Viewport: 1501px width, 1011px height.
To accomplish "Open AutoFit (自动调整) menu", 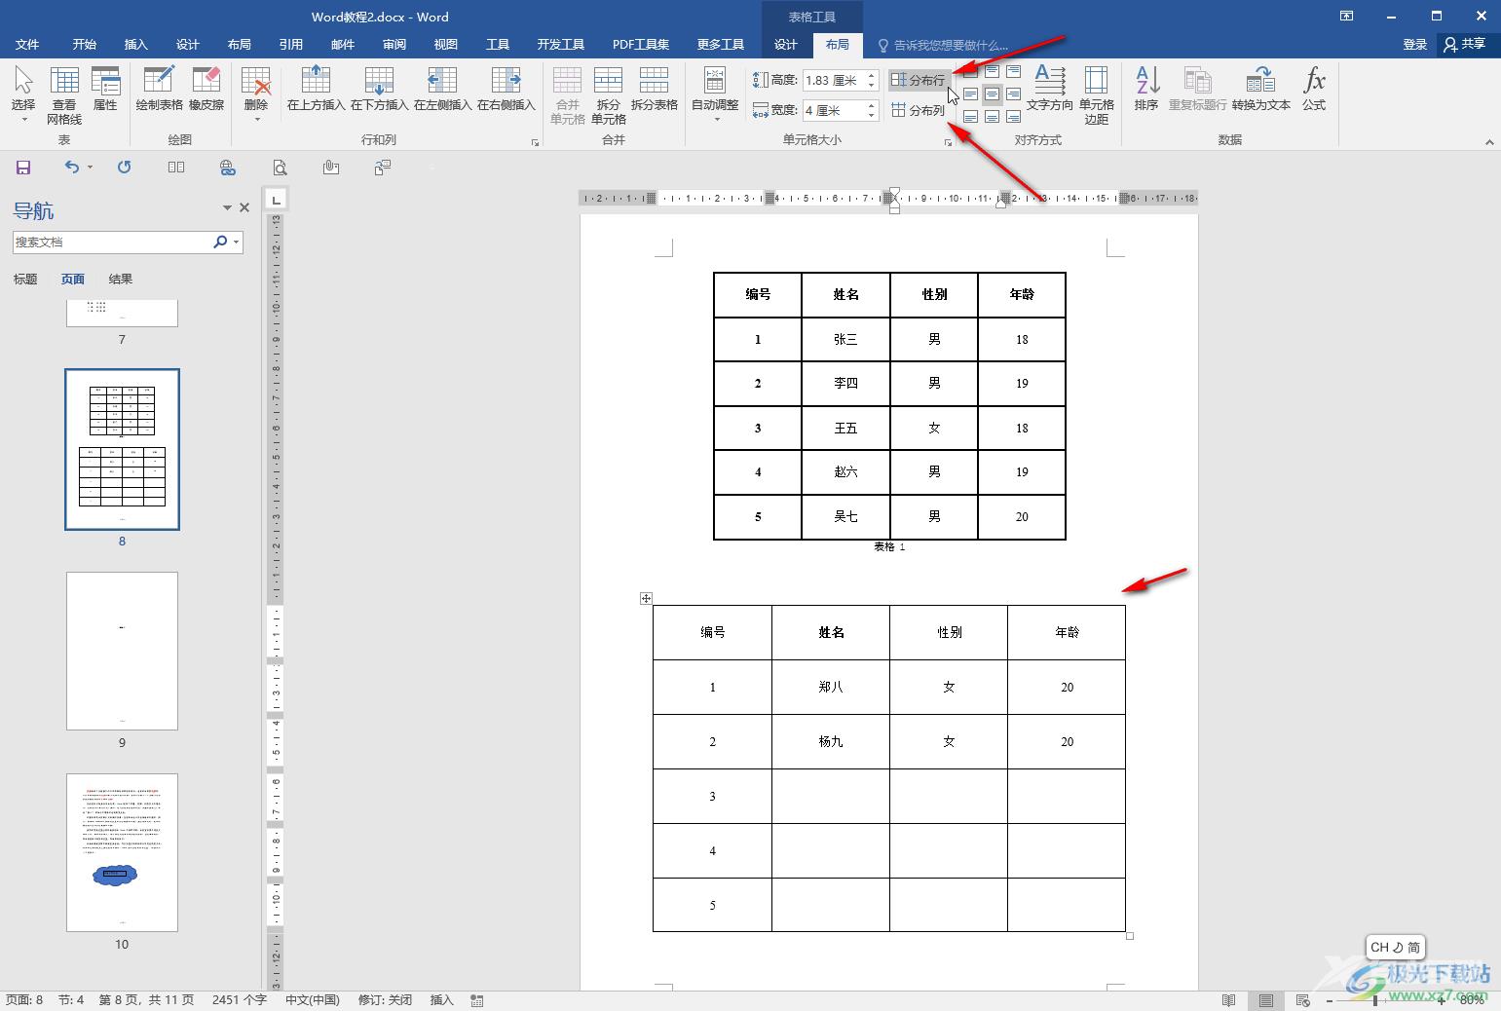I will [x=715, y=94].
